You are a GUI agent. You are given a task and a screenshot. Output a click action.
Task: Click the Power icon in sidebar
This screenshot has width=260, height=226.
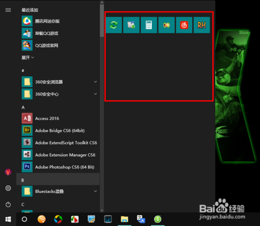[8, 205]
